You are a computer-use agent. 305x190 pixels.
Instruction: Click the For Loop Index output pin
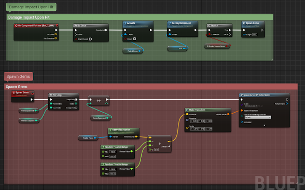click(76, 104)
